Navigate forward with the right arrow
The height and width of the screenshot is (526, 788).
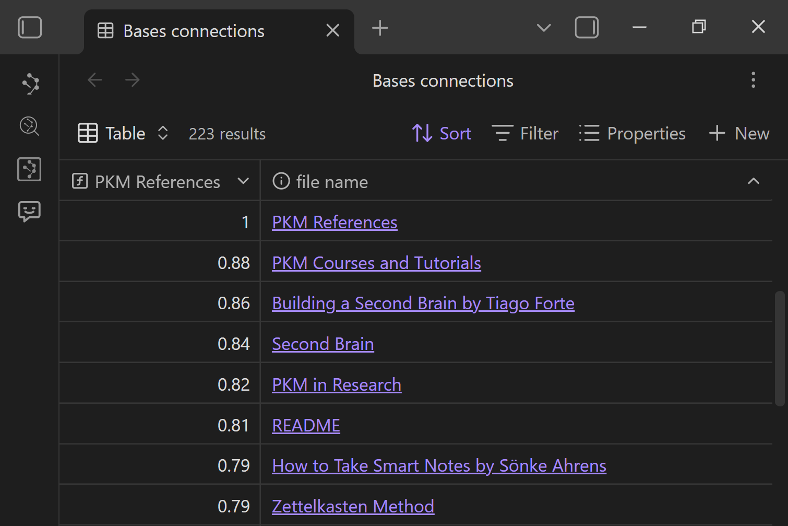[133, 80]
